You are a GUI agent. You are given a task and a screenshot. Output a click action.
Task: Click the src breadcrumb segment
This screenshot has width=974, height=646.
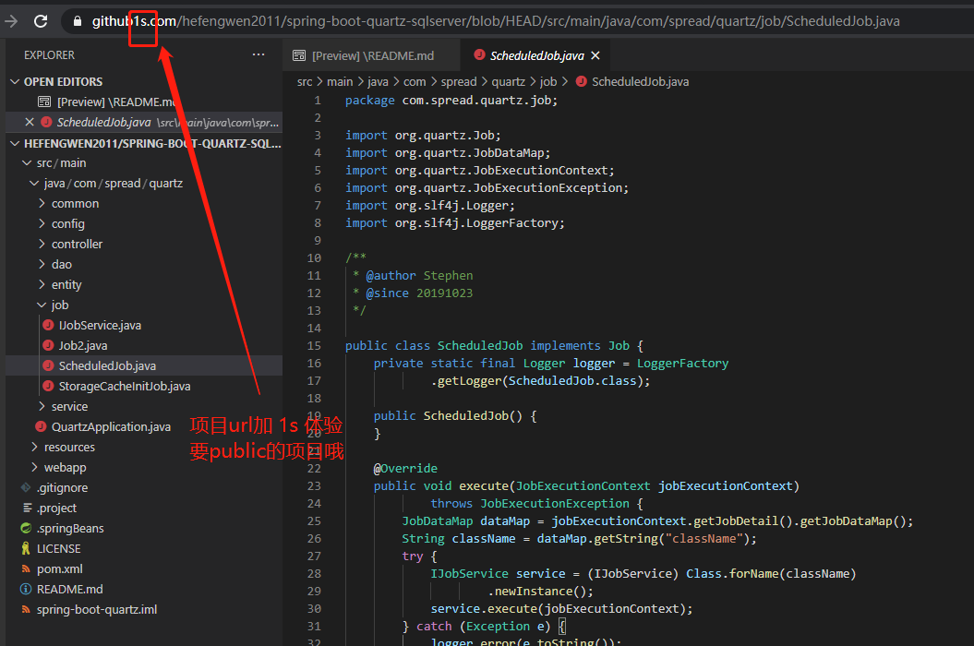coord(305,81)
